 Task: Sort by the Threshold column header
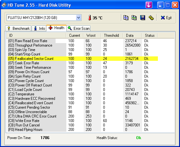[x=112, y=35]
